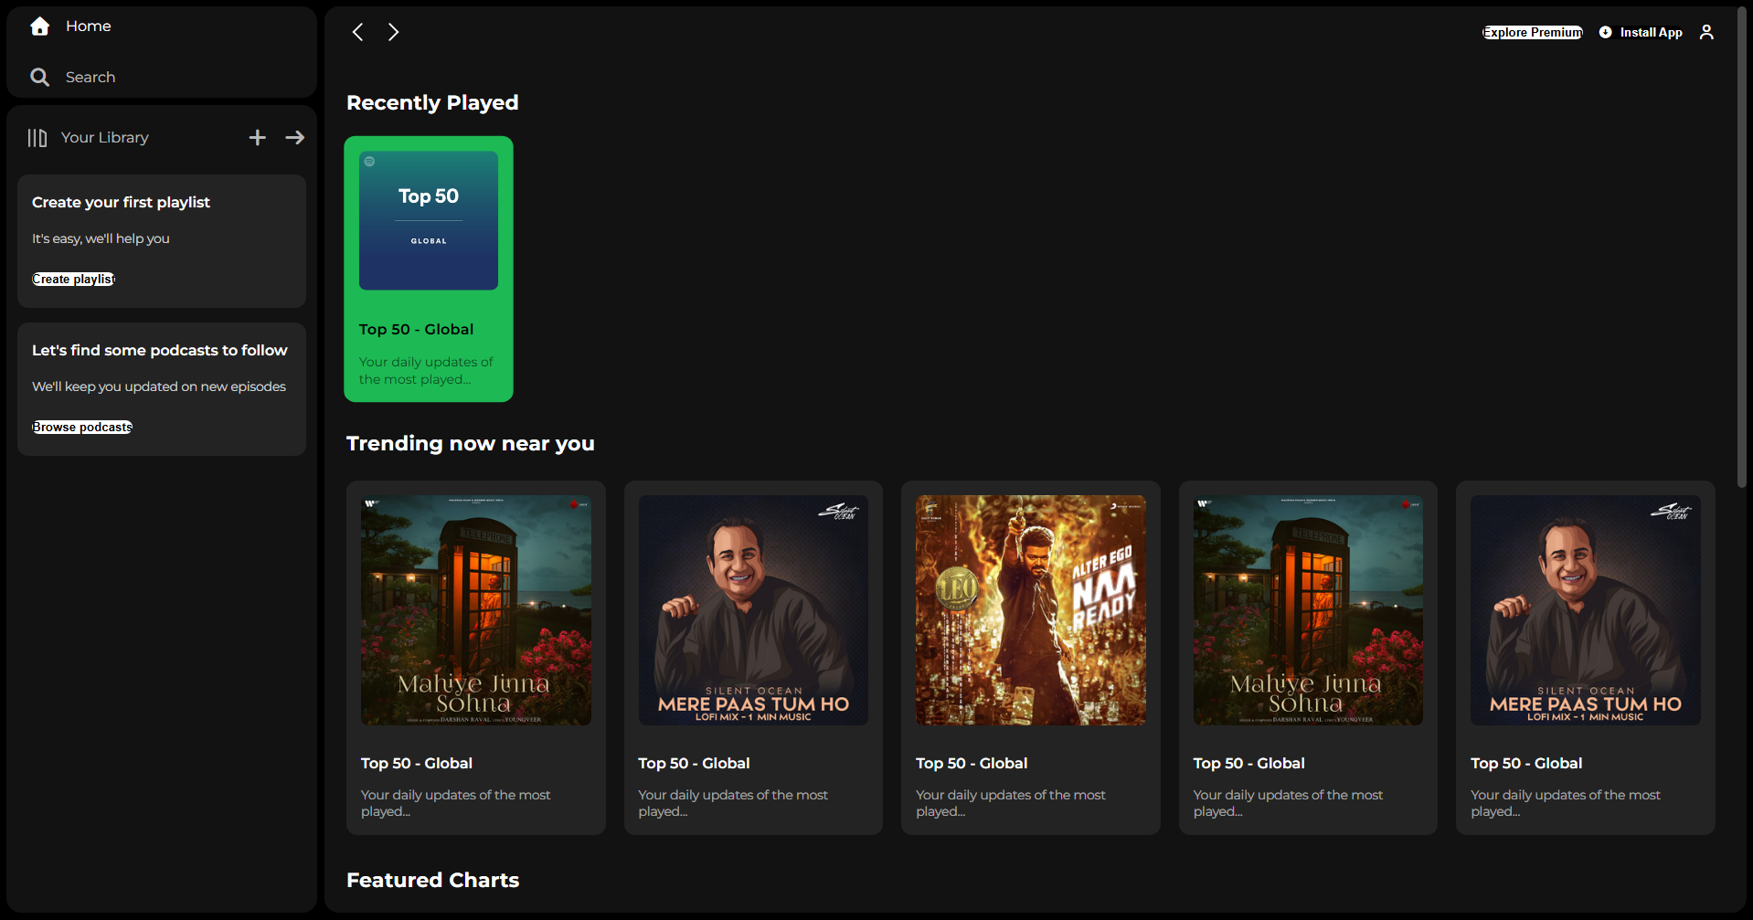Image resolution: width=1753 pixels, height=920 pixels.
Task: Click Top 50 - Global title in Recently Played
Action: tap(416, 330)
